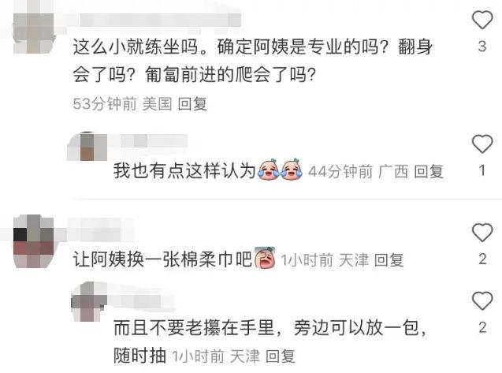Select the comment text 这么小就练坐吗

click(136, 47)
